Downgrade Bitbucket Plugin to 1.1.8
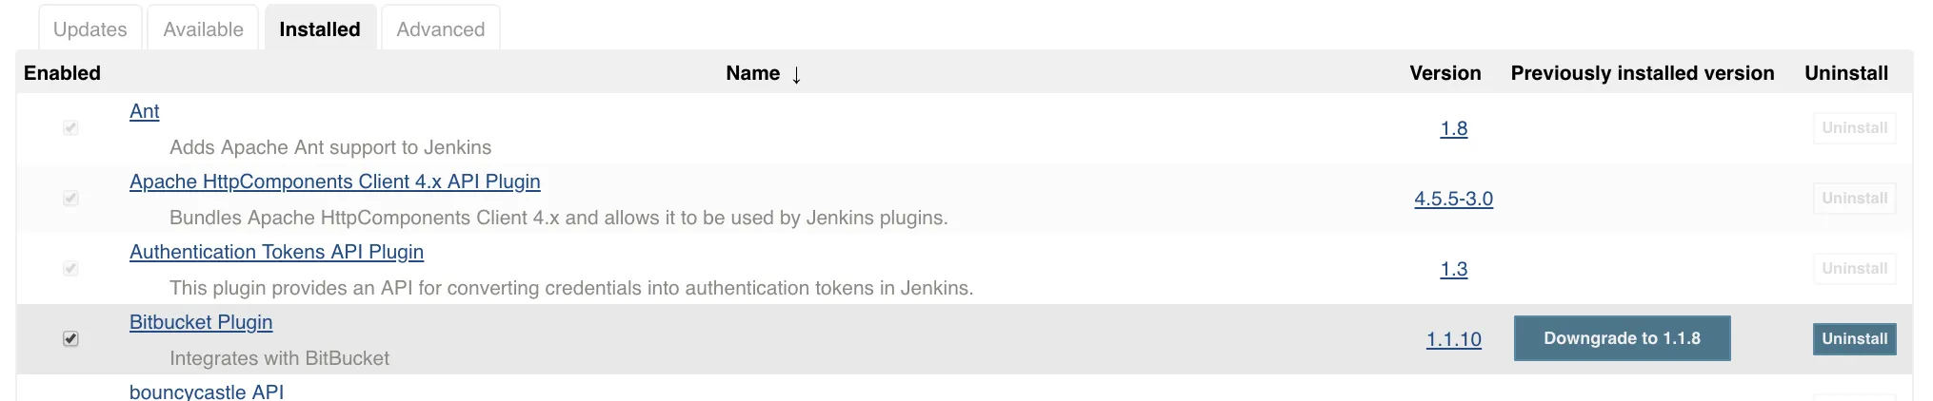Viewport: 1933px width, 401px height. pos(1622,338)
